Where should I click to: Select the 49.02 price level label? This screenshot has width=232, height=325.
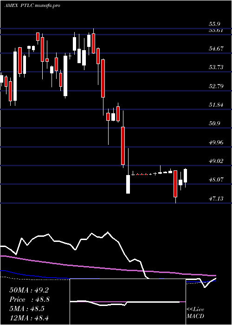click(216, 161)
